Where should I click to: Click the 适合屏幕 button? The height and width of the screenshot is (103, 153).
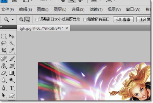(x=144, y=19)
